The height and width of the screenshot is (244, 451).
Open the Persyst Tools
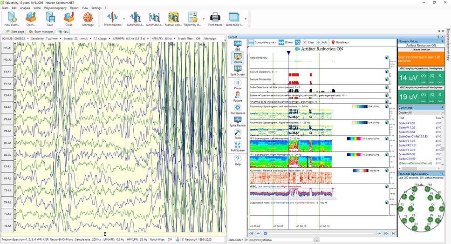click(x=238, y=134)
